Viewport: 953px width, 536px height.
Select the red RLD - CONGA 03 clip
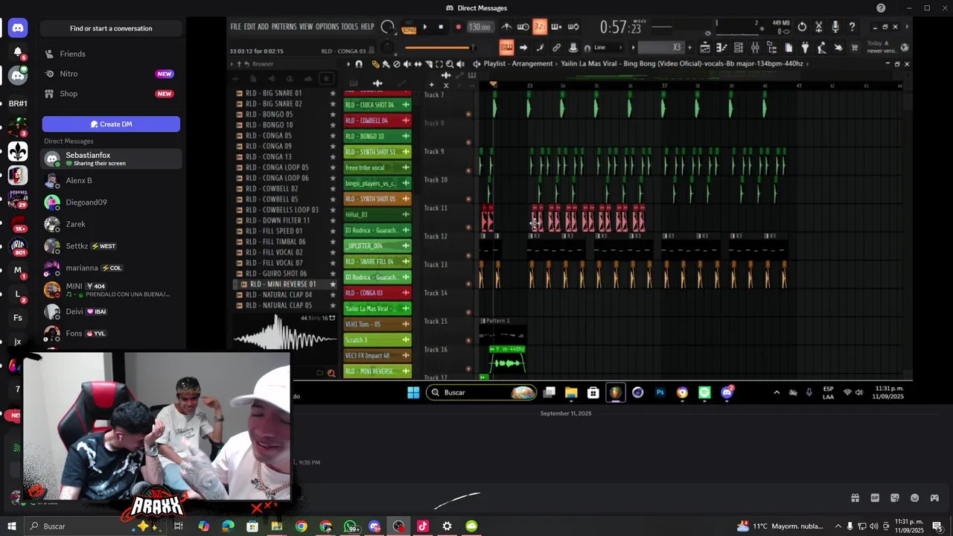pyautogui.click(x=377, y=293)
